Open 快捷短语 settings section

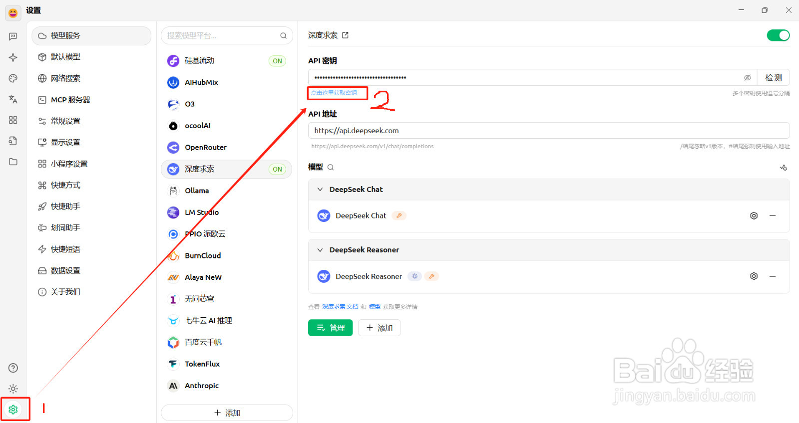pos(91,249)
